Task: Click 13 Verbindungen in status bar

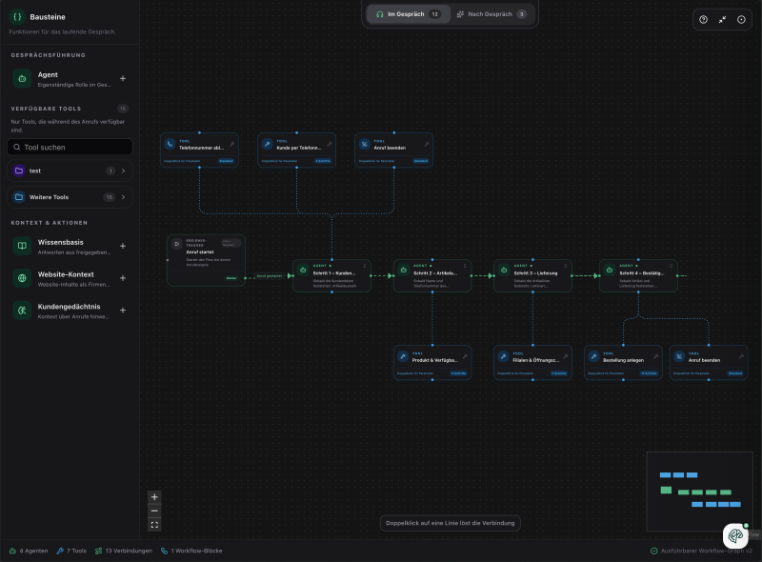Action: coord(124,551)
